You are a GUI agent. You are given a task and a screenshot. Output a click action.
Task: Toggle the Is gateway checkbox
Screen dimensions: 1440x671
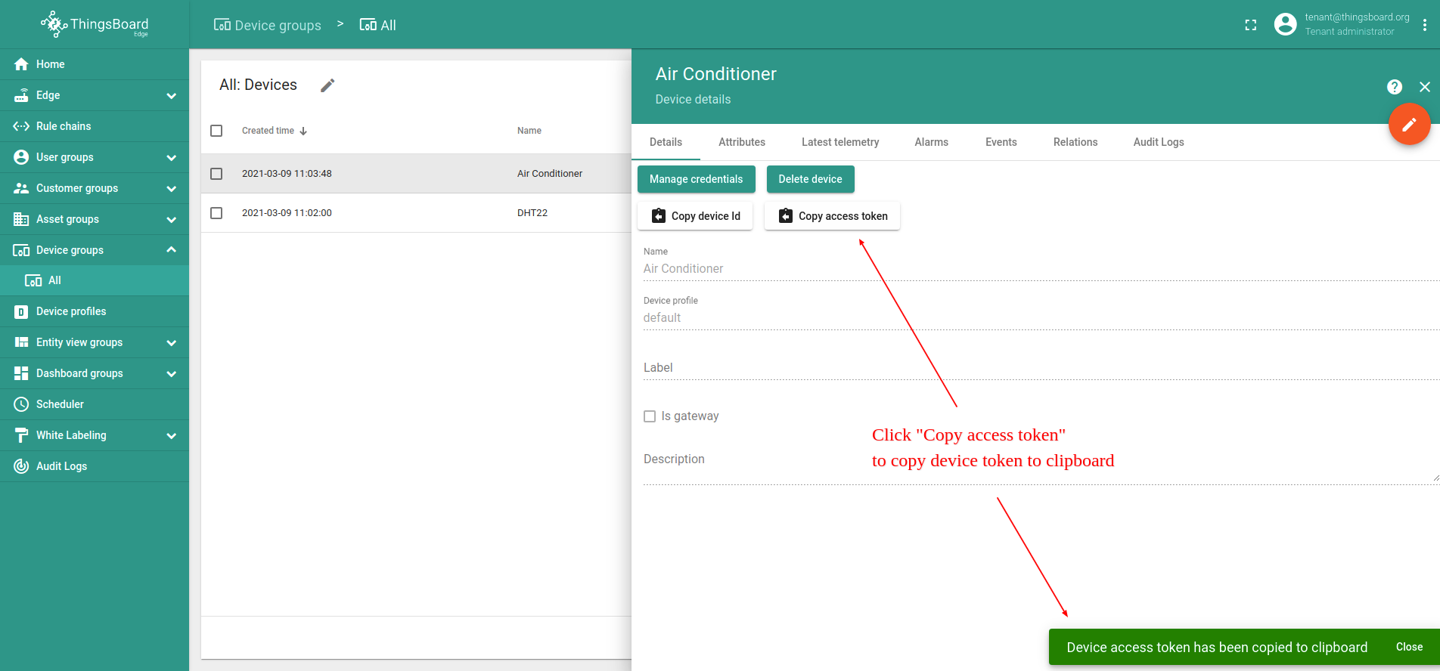tap(650, 416)
